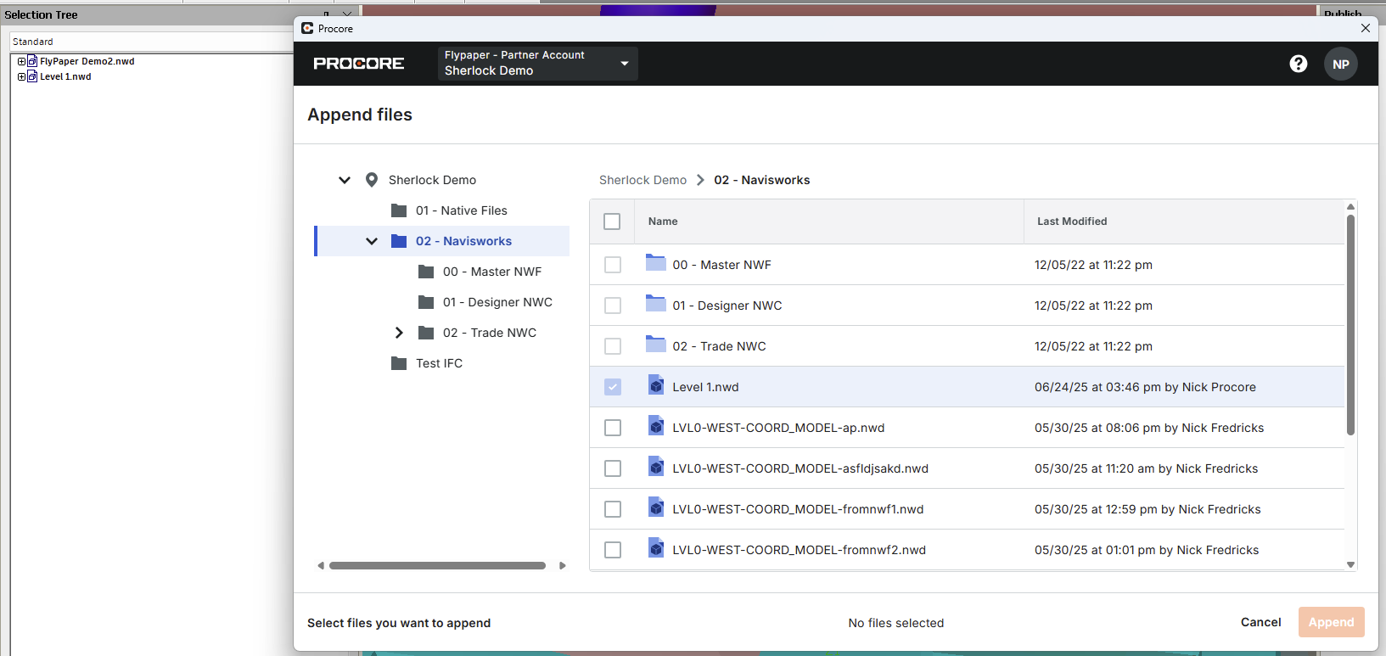Expand Level 1.nwd in Selection Tree
The height and width of the screenshot is (656, 1386).
coord(21,76)
